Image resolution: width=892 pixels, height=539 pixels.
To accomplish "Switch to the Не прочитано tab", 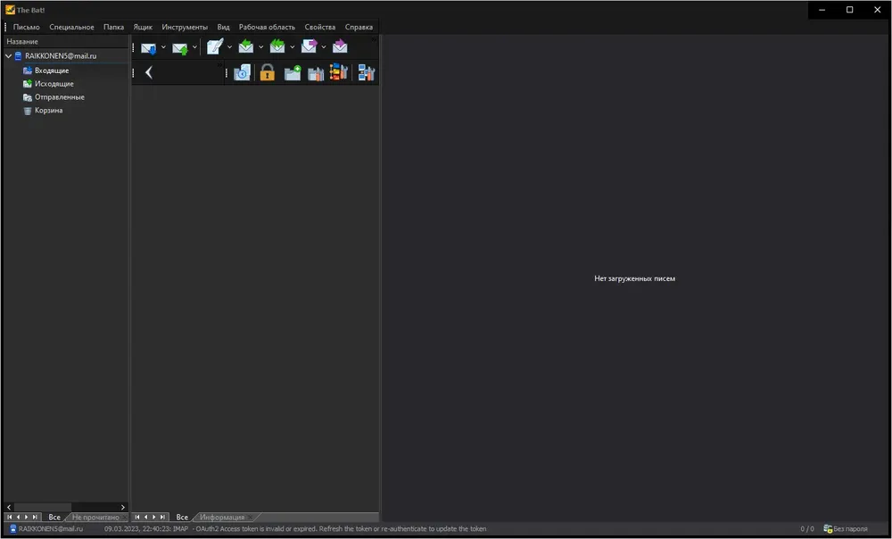I will [x=95, y=518].
